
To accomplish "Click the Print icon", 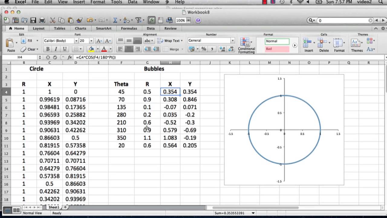I will (42, 20).
